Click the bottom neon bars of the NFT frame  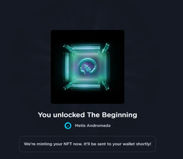(86, 87)
